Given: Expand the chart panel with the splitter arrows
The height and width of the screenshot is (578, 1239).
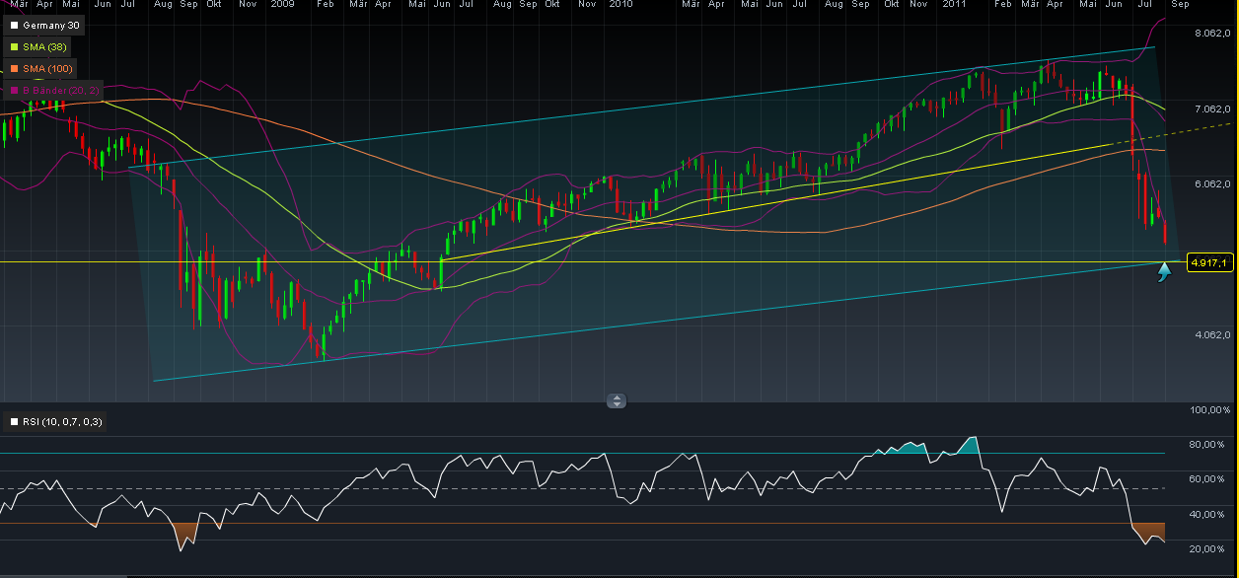Looking at the screenshot, I should (618, 400).
